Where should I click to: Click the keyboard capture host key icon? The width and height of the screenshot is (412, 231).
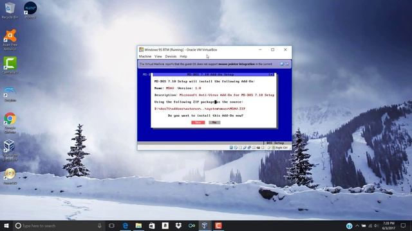click(x=274, y=148)
